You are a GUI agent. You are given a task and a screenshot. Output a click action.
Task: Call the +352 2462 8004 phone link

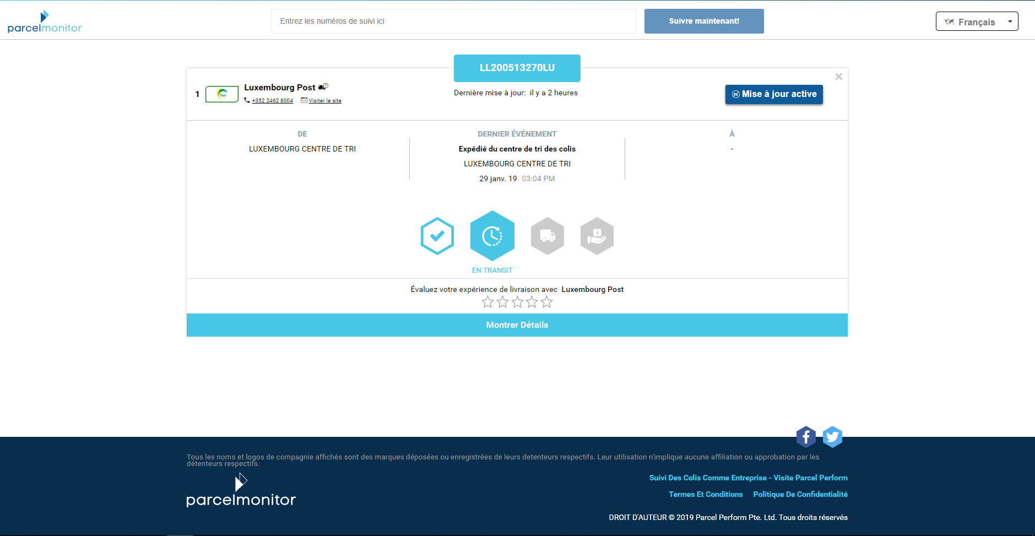(x=272, y=101)
